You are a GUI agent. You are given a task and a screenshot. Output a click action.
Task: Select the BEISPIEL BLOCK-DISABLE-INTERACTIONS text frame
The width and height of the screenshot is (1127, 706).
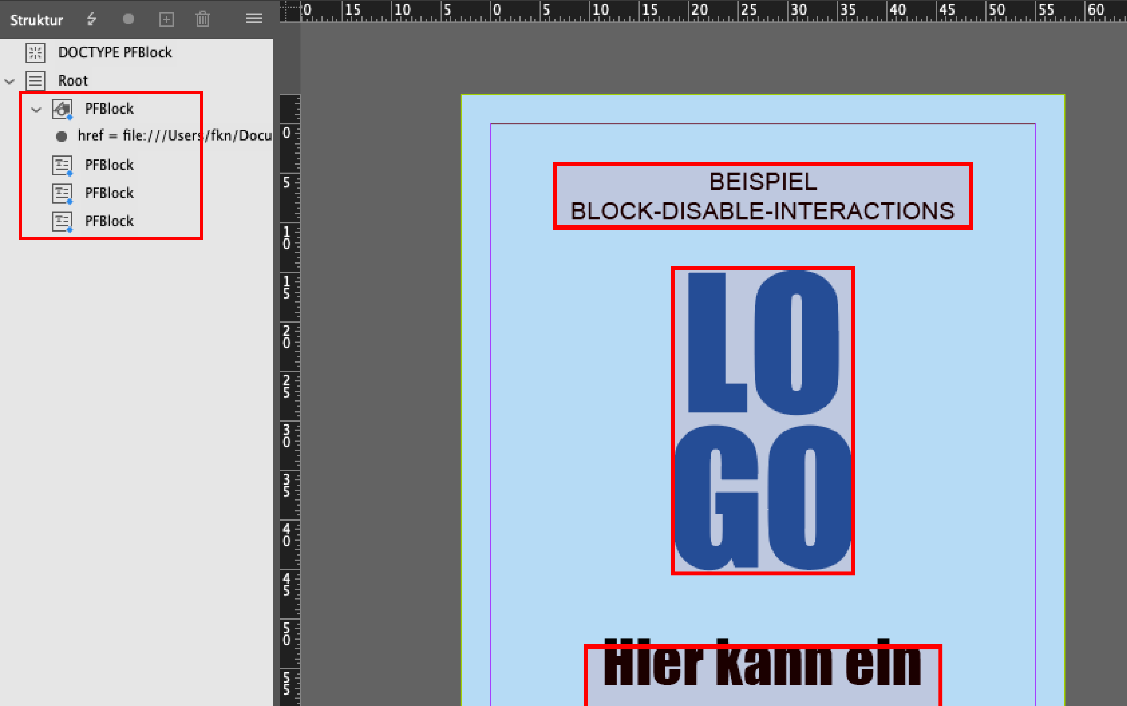point(762,196)
